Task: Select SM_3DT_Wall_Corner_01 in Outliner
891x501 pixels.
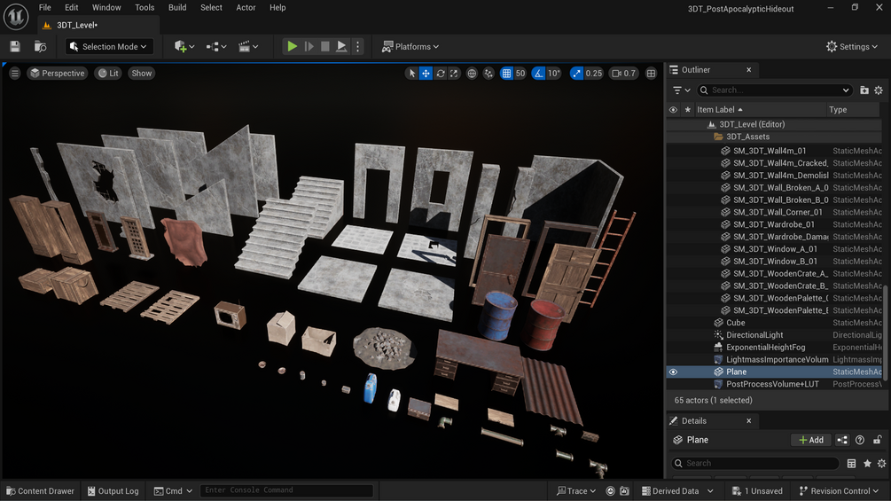Action: click(778, 213)
